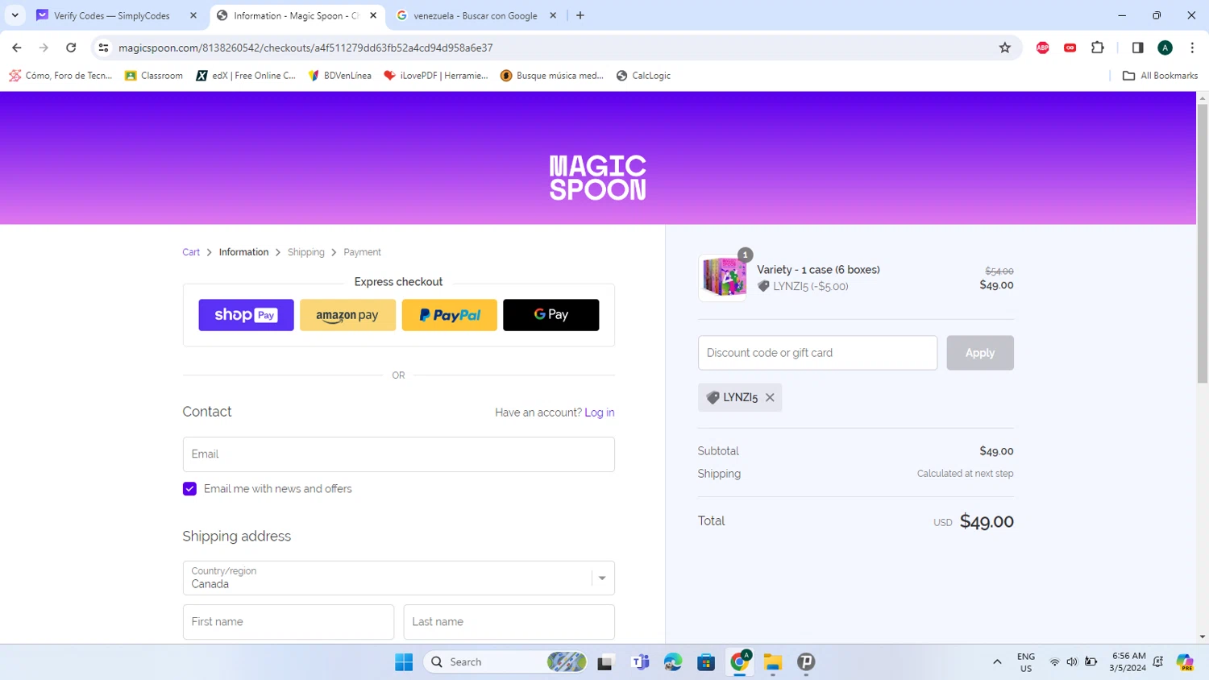The image size is (1209, 680).
Task: Open the ABP adblock extension icon
Action: [x=1043, y=48]
